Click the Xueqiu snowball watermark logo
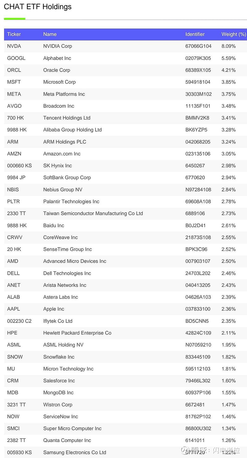Screen dimensions: 247x458 (185, 450)
